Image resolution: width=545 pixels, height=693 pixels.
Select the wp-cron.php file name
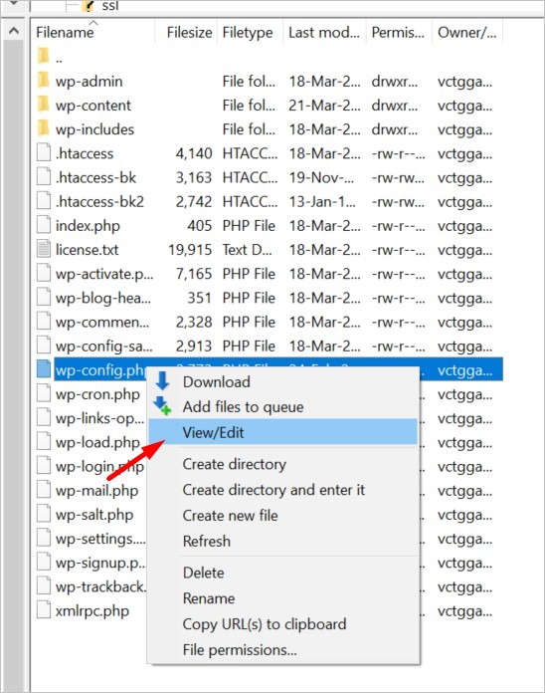pyautogui.click(x=97, y=394)
